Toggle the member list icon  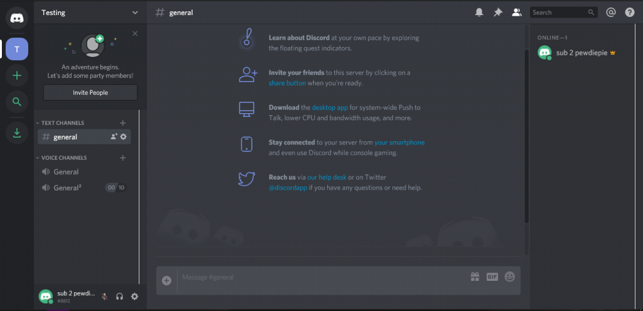[x=517, y=12]
